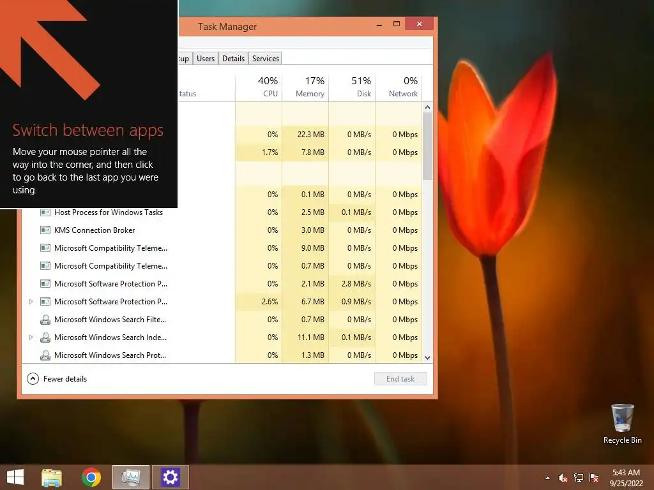Launch Google Chrome from the taskbar

[x=91, y=477]
